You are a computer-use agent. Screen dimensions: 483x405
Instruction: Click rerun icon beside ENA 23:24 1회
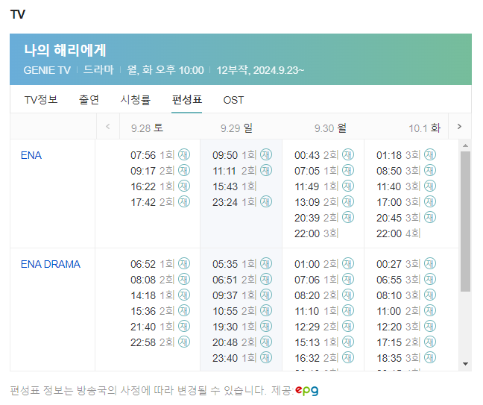click(x=266, y=202)
